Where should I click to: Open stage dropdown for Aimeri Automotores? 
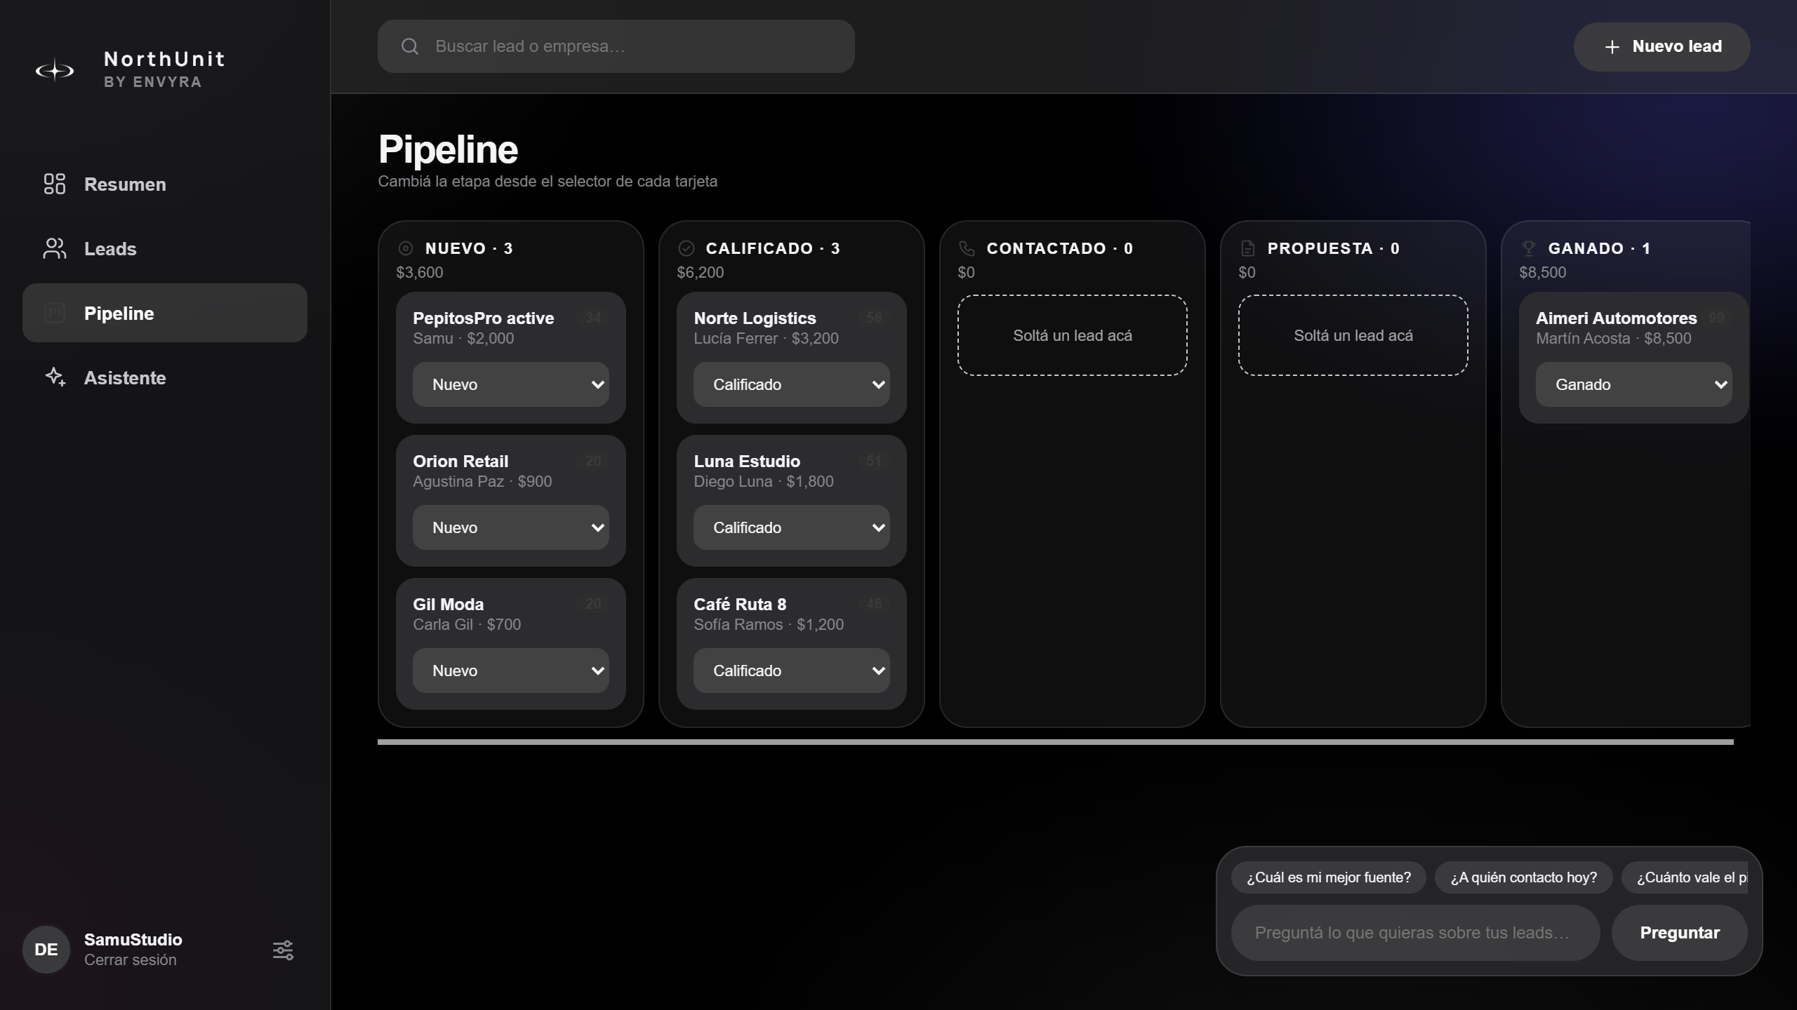tap(1634, 384)
